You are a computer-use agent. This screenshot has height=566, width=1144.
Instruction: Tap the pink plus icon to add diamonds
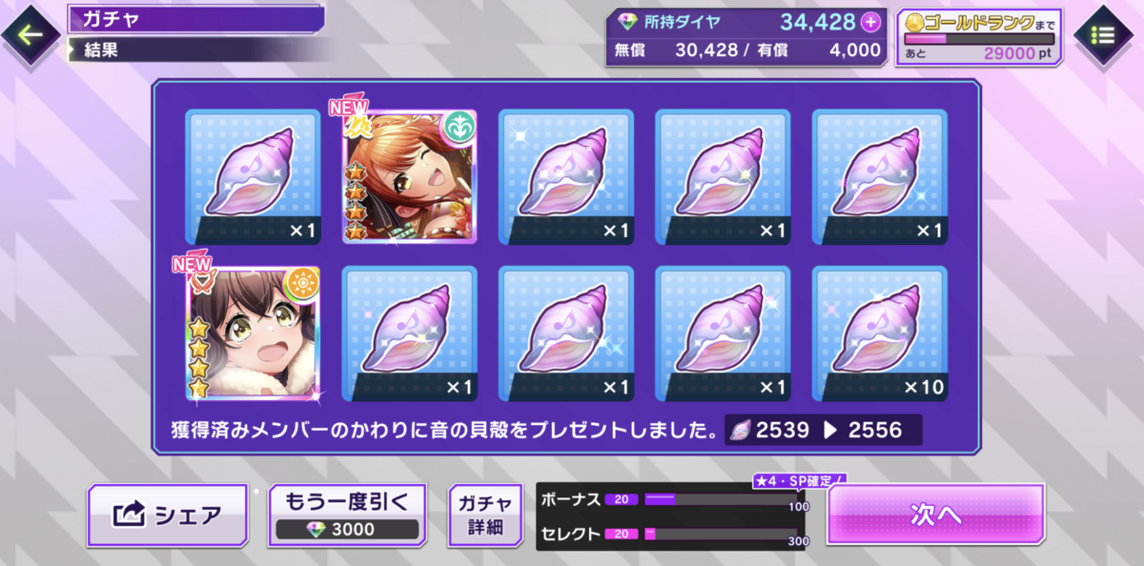click(x=869, y=22)
